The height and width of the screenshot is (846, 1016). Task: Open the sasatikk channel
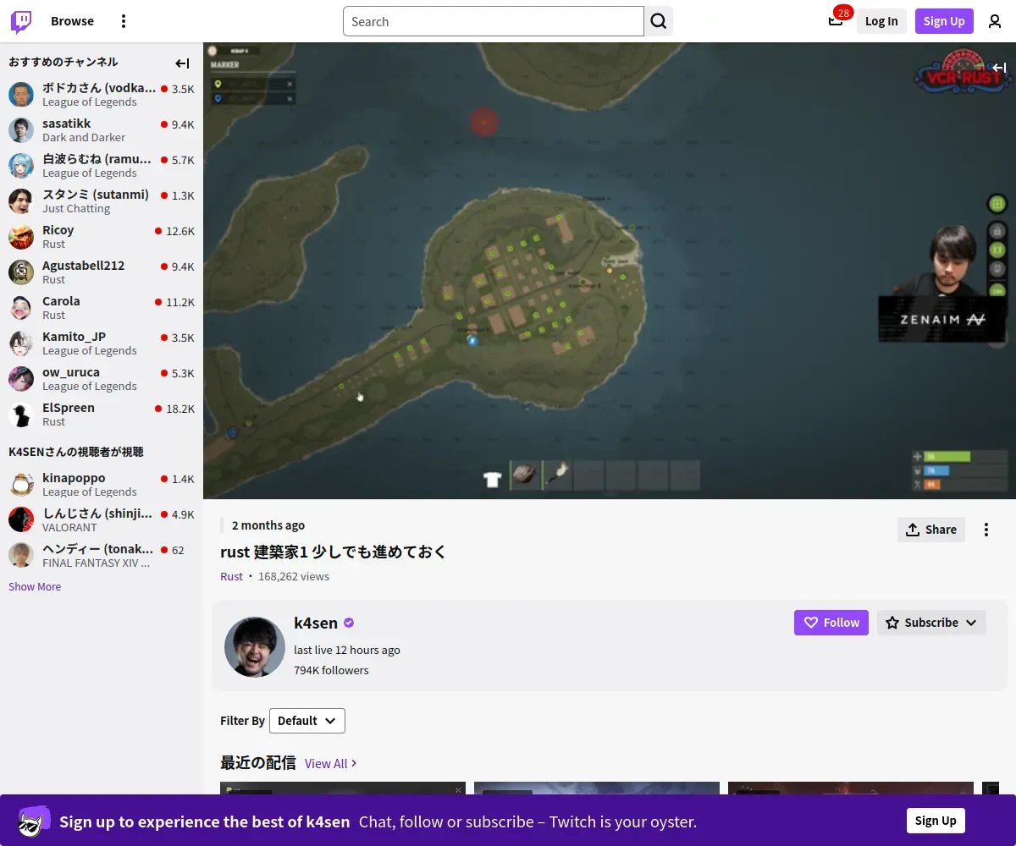102,130
